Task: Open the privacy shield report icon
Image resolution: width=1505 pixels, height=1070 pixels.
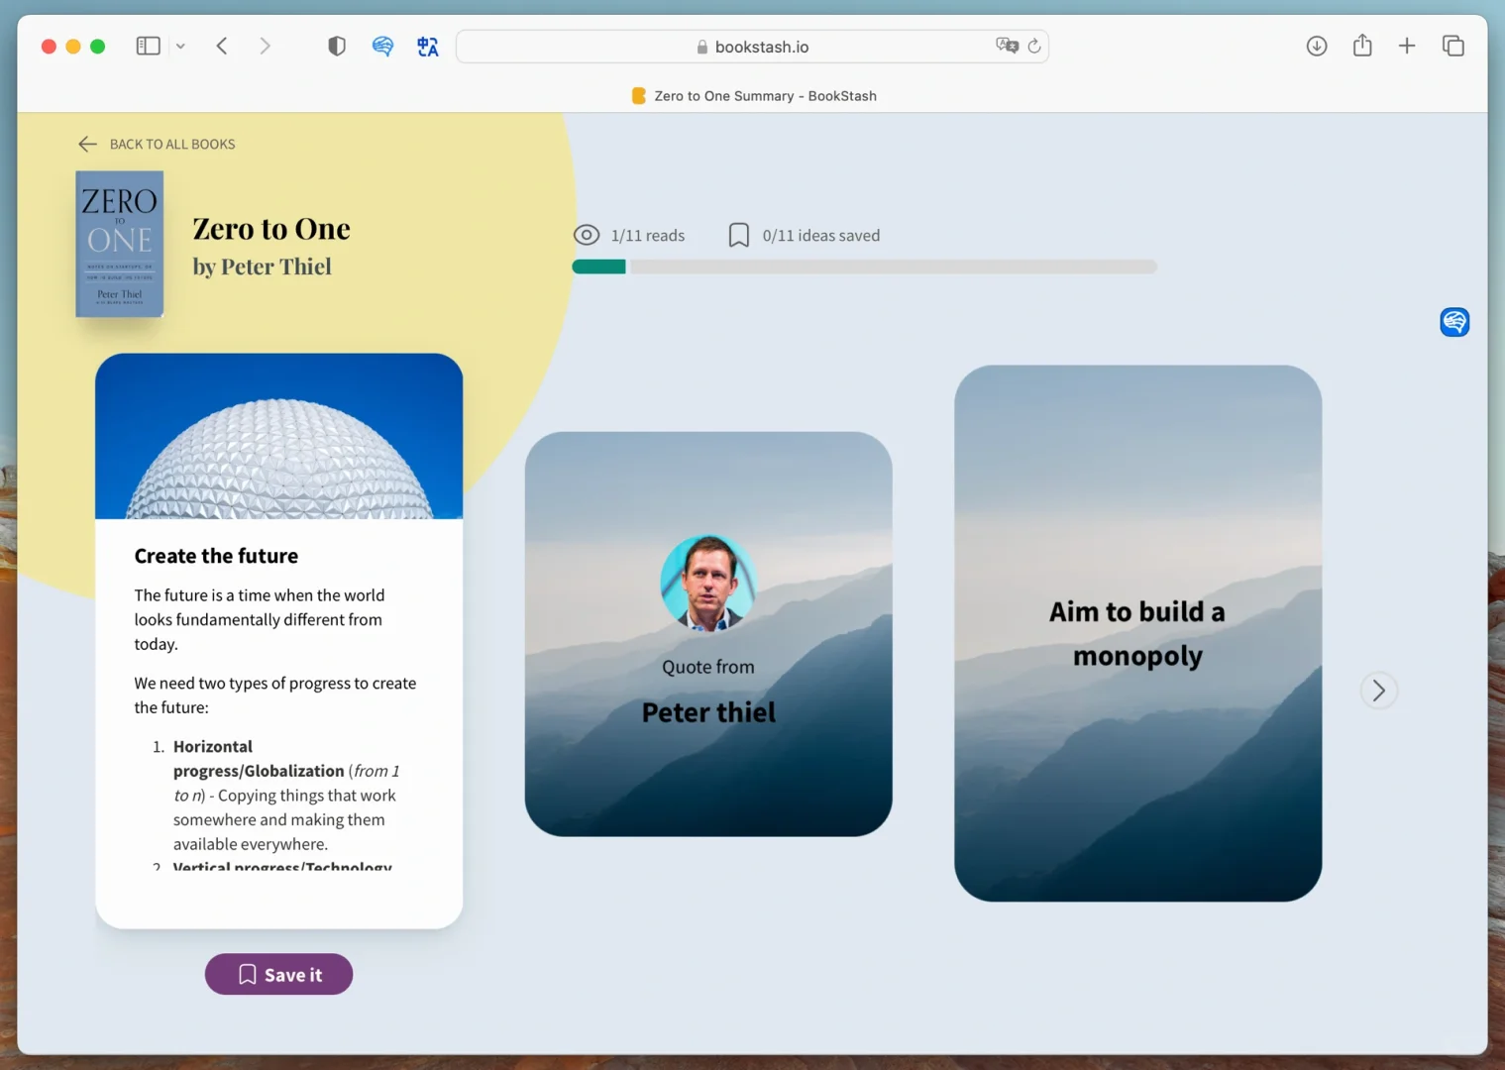Action: coord(337,46)
